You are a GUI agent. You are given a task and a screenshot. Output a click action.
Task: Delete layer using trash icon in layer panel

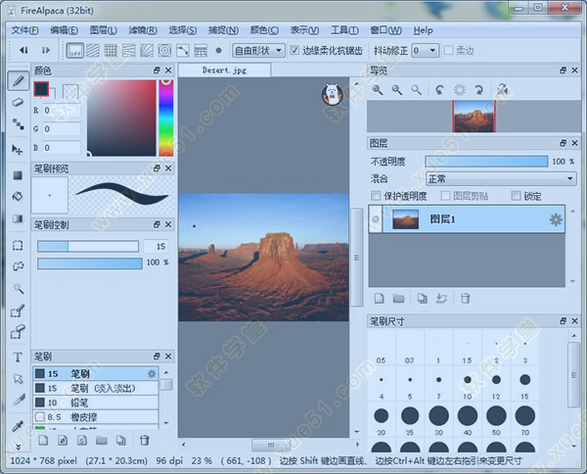(x=466, y=299)
